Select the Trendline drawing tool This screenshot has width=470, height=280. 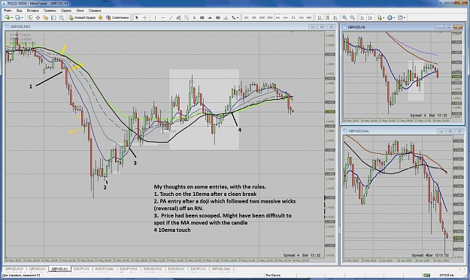(171, 18)
